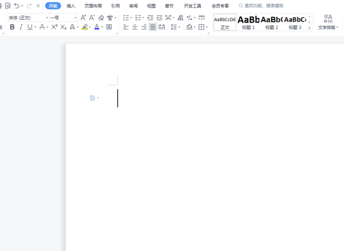
Task: Click the shading paint bucket icon
Action: tap(189, 27)
